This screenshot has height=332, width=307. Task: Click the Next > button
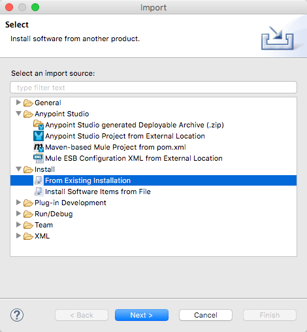pos(142,315)
